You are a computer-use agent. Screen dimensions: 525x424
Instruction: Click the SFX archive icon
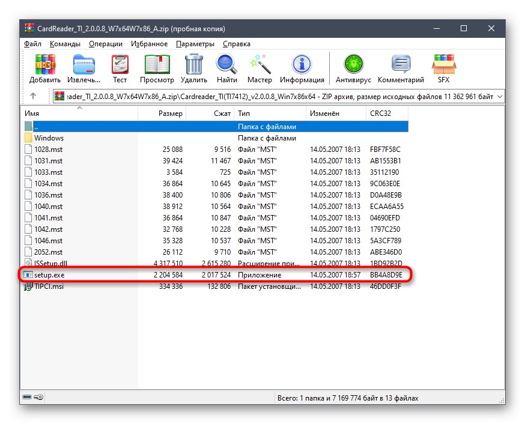click(444, 64)
